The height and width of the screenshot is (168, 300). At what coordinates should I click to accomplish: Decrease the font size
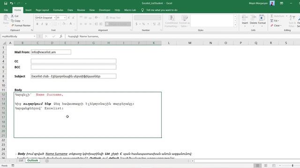click(73, 18)
